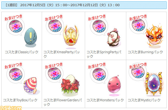Open the コスたまMonstersパック label
Viewport: 168px width, 110px height.
pos(105,100)
